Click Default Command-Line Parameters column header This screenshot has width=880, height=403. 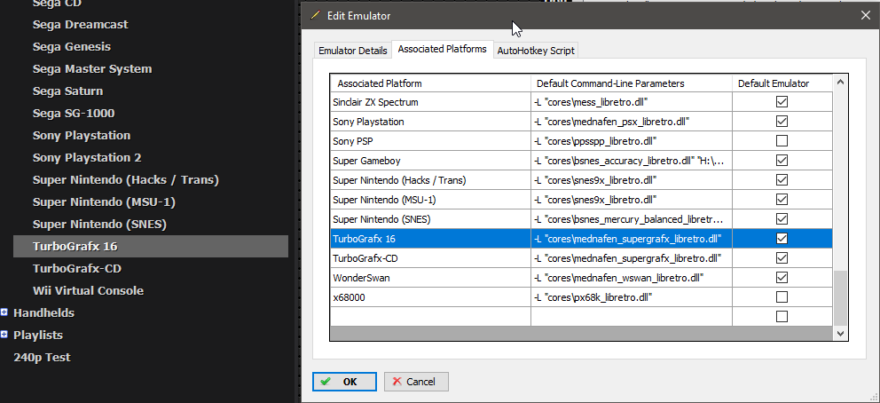coord(632,83)
